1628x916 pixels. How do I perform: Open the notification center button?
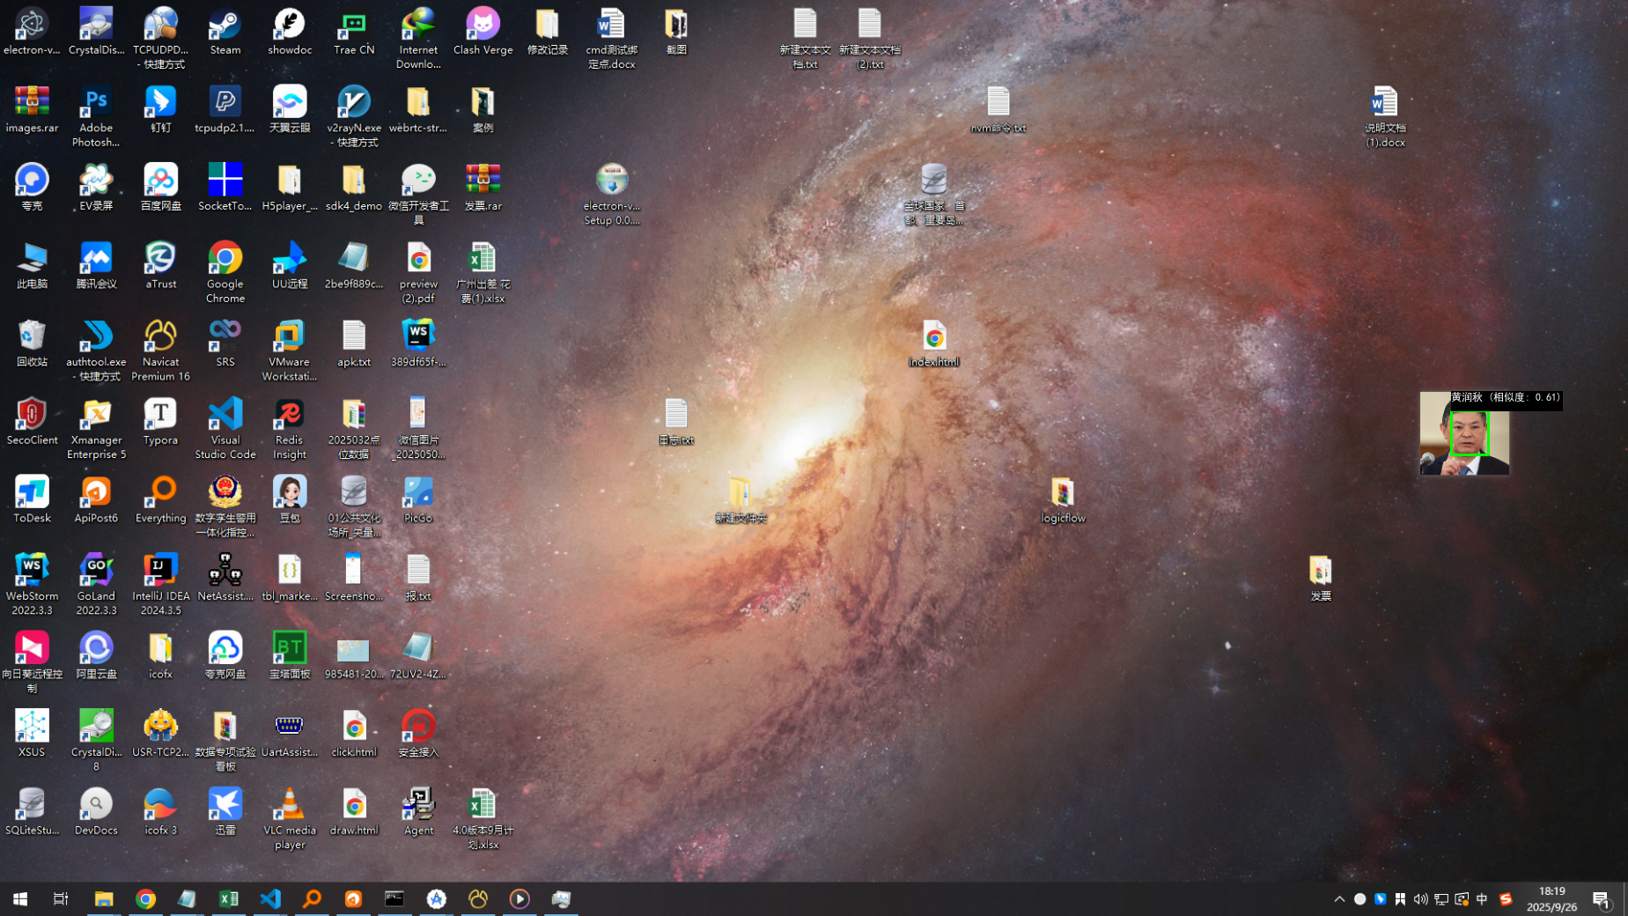click(1601, 899)
